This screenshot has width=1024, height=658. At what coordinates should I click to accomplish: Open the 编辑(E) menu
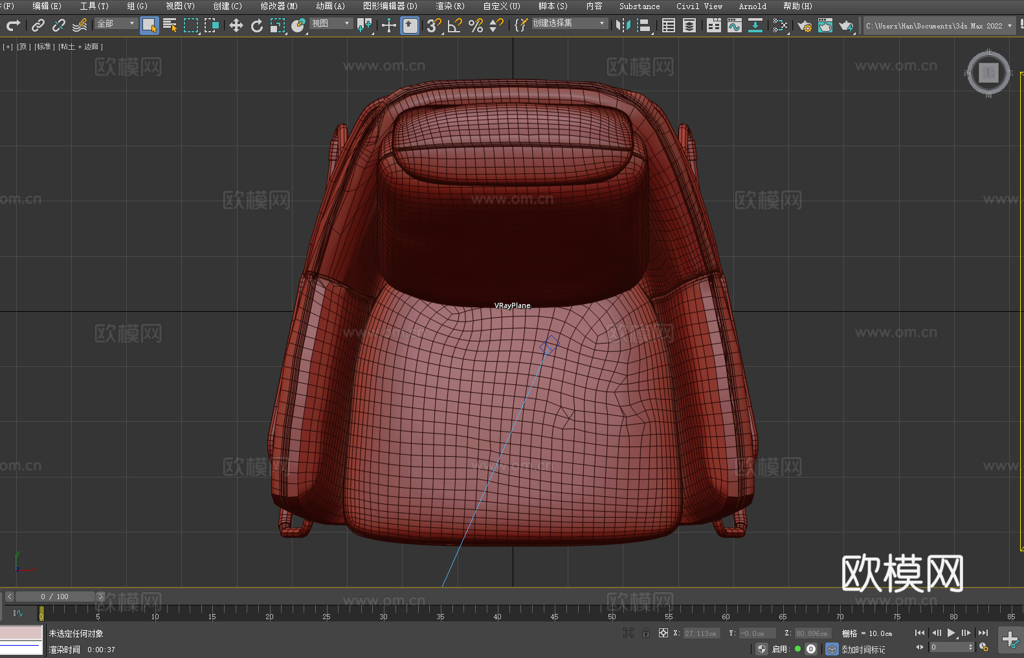click(47, 6)
